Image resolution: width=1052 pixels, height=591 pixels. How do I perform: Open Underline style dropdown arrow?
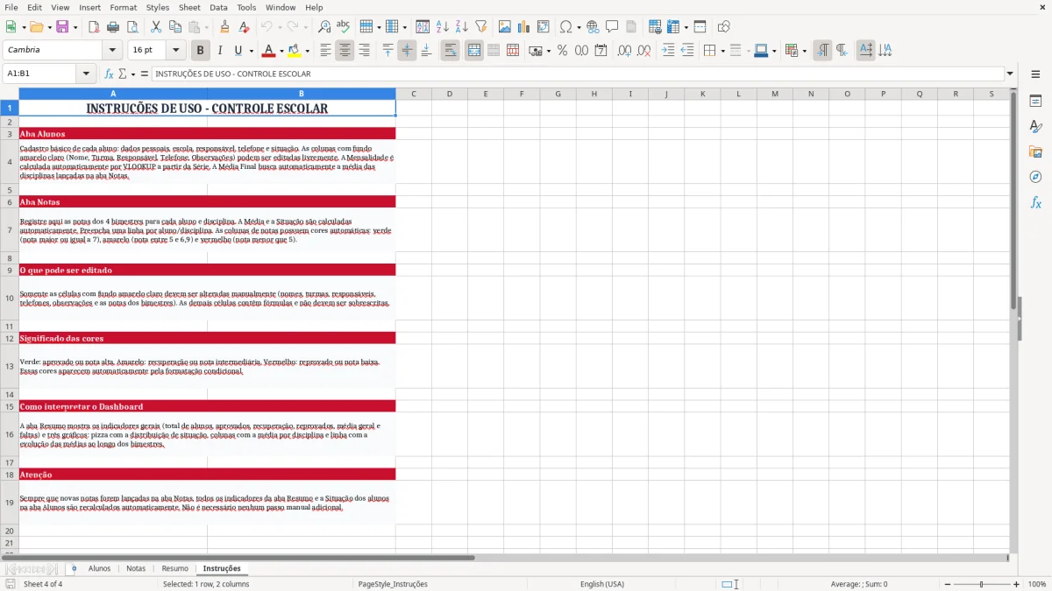click(250, 51)
